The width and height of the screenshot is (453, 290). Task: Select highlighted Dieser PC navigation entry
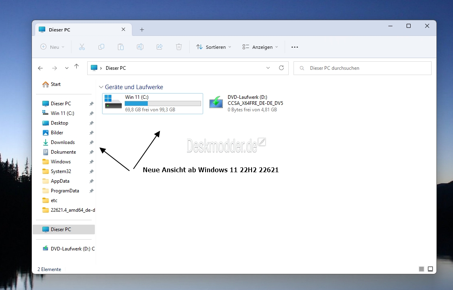(x=64, y=229)
